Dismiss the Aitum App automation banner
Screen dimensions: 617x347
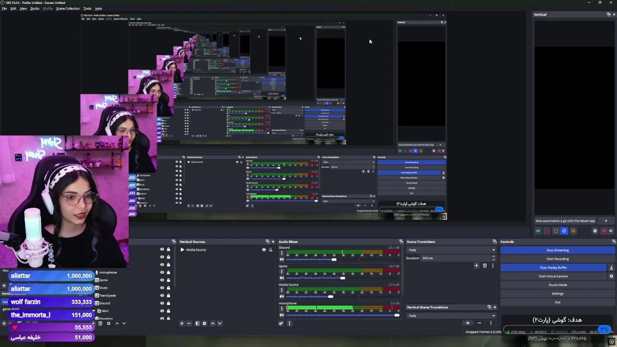click(x=606, y=221)
